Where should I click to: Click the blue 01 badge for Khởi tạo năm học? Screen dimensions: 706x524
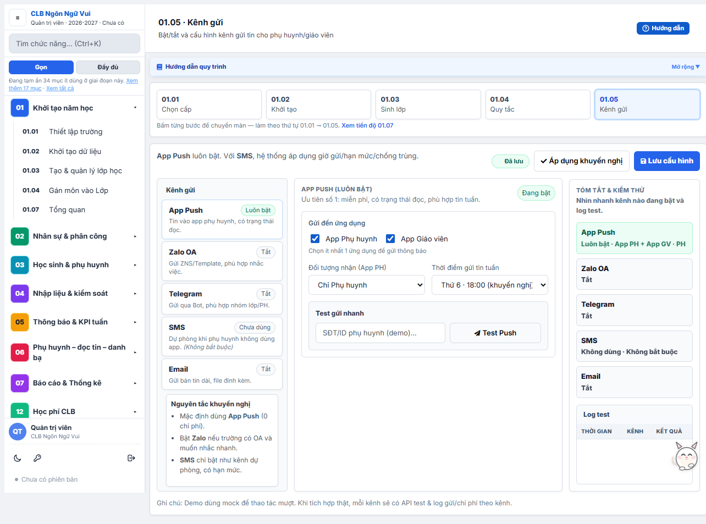(x=20, y=108)
